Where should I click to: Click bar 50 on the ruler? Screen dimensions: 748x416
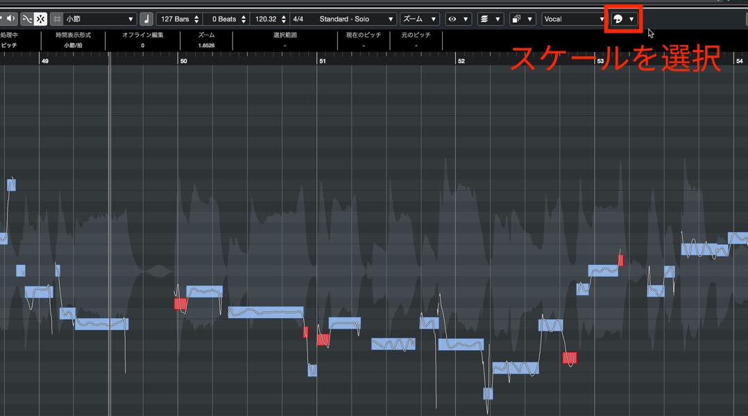184,61
